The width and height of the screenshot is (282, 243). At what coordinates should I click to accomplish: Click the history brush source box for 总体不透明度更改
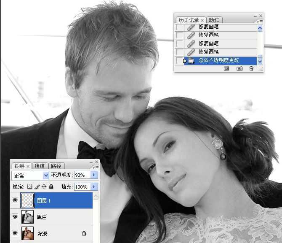coord(179,60)
